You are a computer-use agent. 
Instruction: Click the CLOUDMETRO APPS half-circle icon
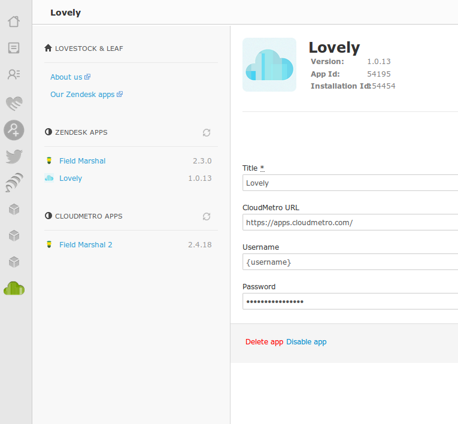(x=48, y=216)
